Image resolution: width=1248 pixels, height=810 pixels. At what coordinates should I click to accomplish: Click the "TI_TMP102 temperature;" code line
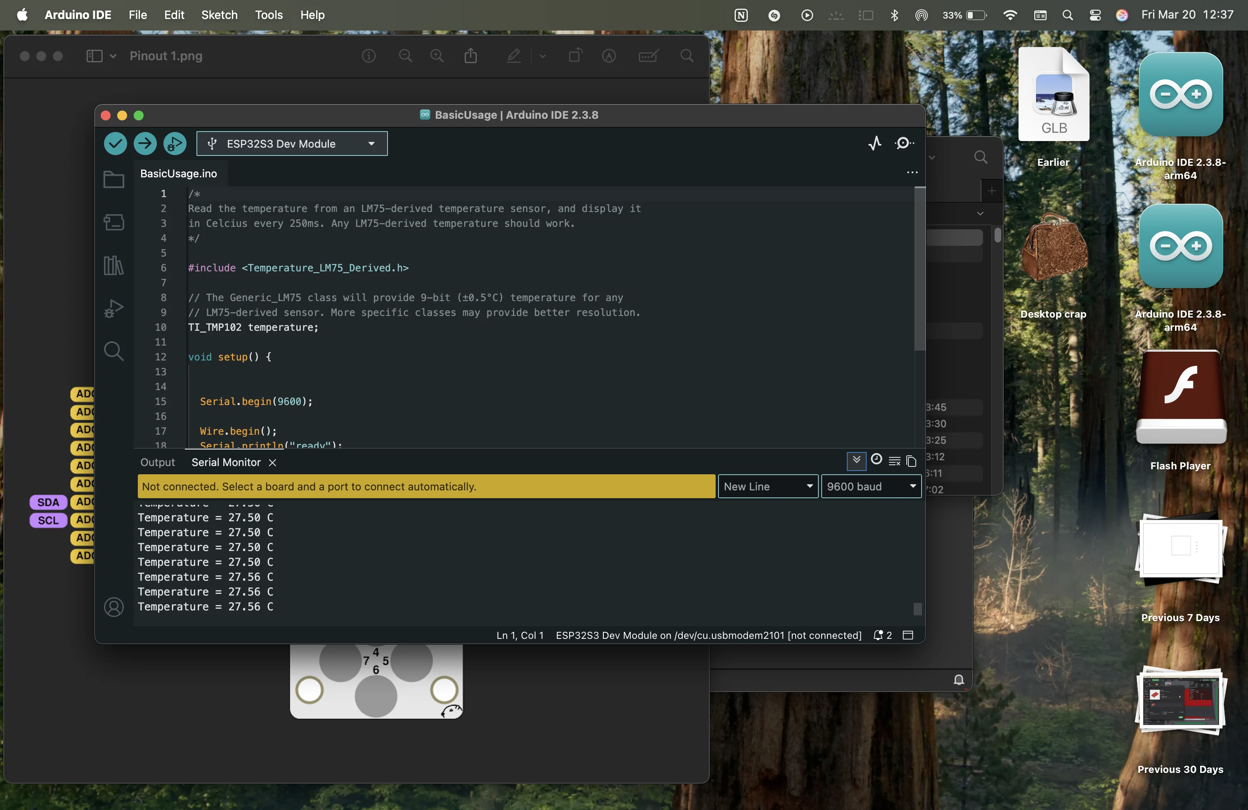click(x=253, y=327)
